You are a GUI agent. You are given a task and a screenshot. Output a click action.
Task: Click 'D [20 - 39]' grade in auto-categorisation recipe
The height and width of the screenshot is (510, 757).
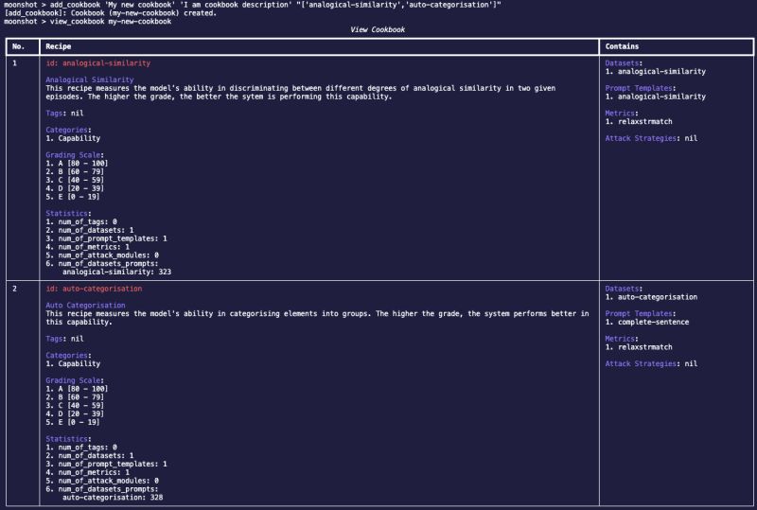[81, 413]
